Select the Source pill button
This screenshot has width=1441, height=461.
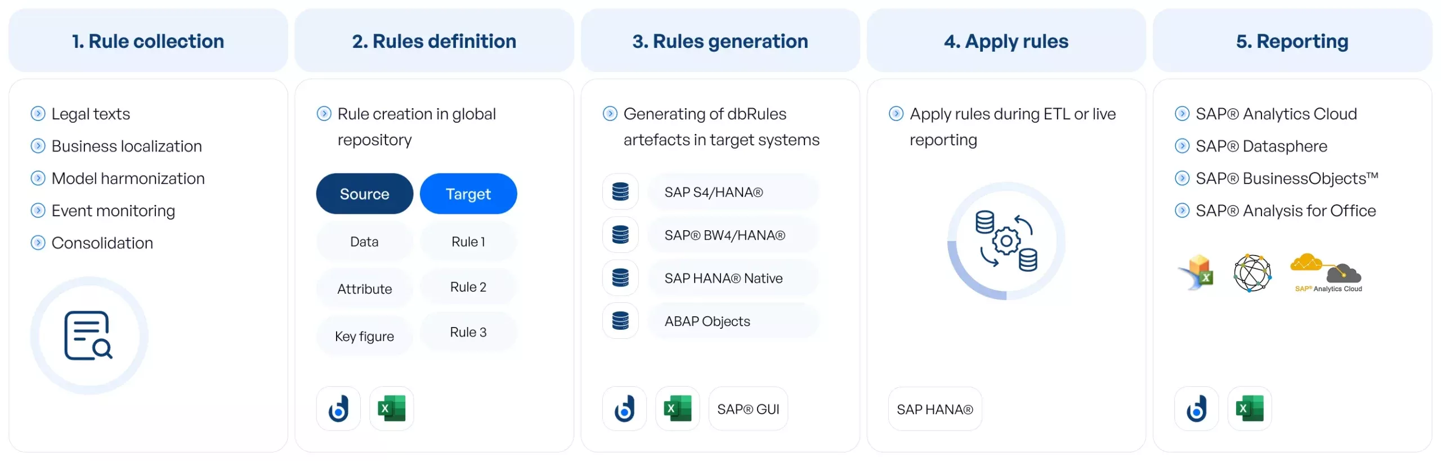point(364,194)
